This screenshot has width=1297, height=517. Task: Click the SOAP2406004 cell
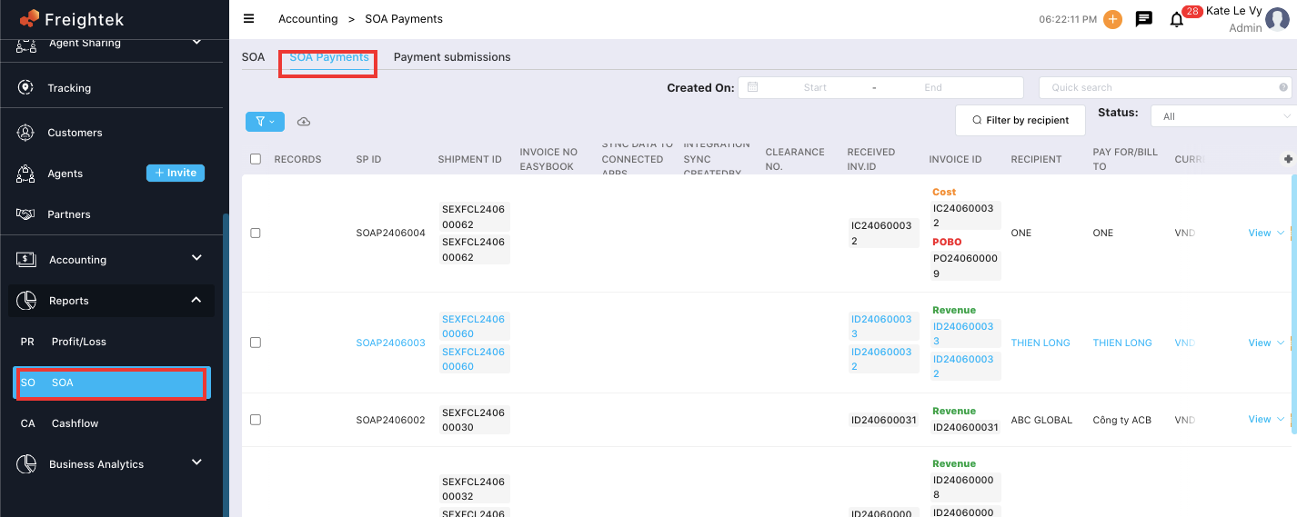pyautogui.click(x=390, y=234)
